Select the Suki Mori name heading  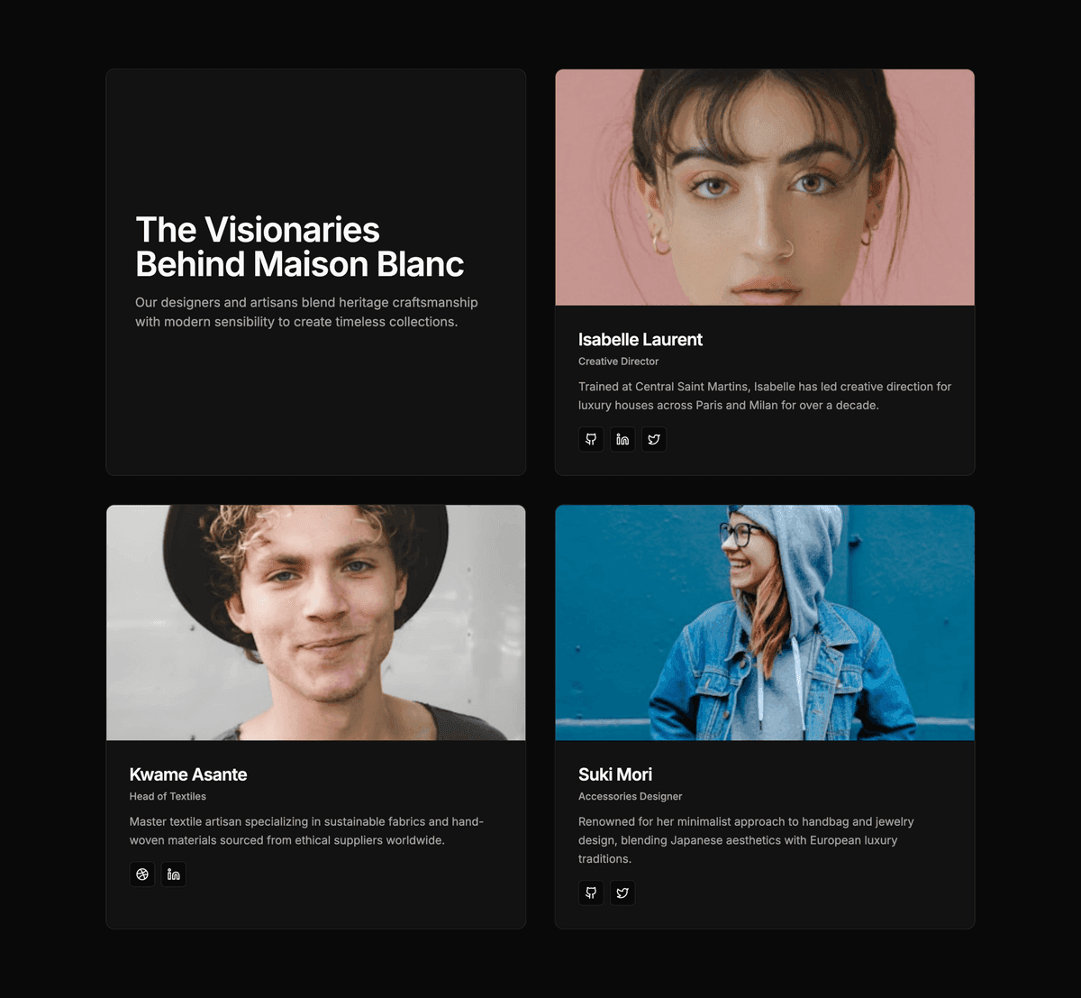coord(615,774)
